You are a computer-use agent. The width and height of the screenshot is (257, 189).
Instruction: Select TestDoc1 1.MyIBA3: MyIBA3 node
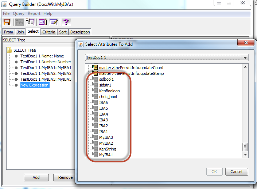46,79
